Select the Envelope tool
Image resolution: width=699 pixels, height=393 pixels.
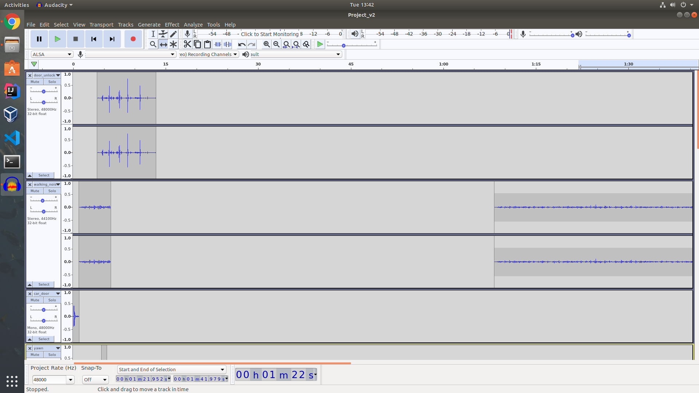point(163,34)
